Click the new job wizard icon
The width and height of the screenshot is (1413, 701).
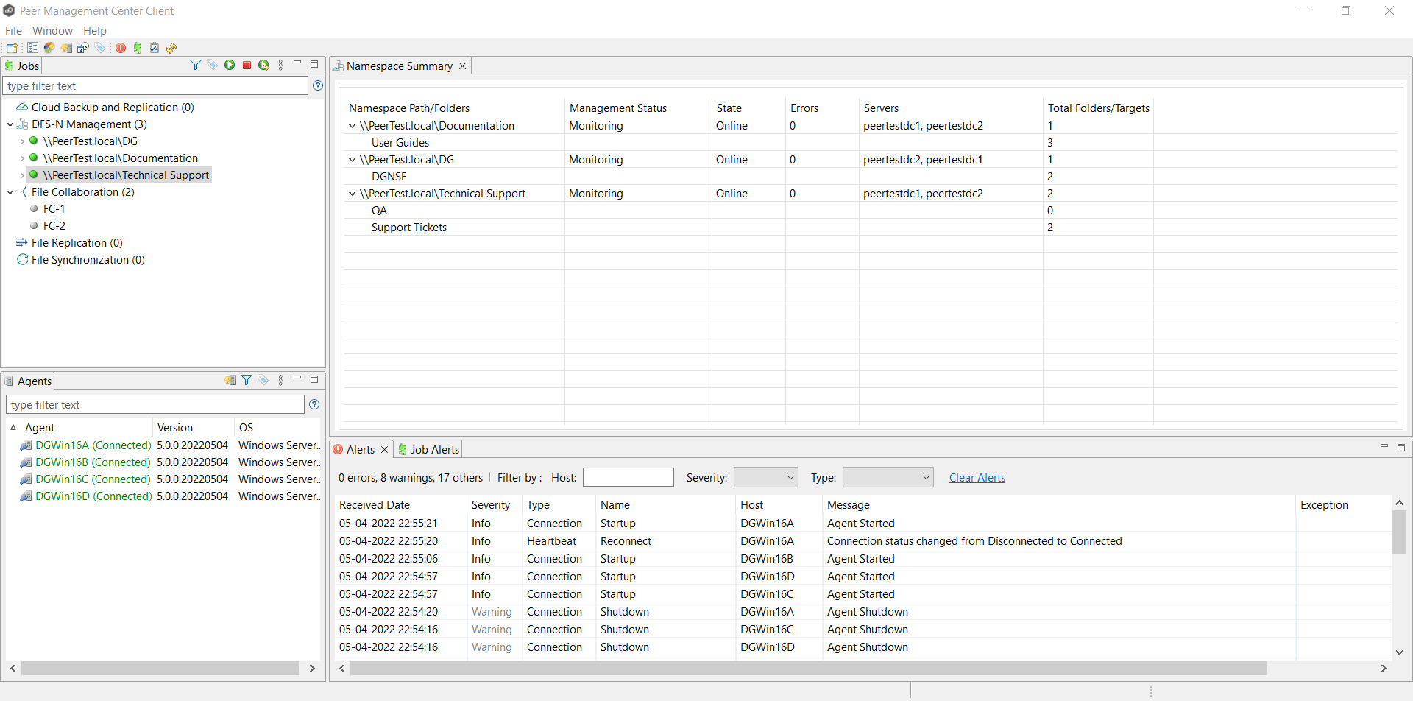[12, 48]
